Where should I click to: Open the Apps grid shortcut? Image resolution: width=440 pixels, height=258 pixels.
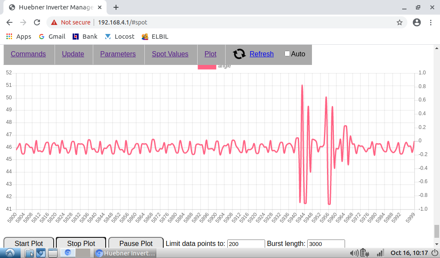point(18,37)
